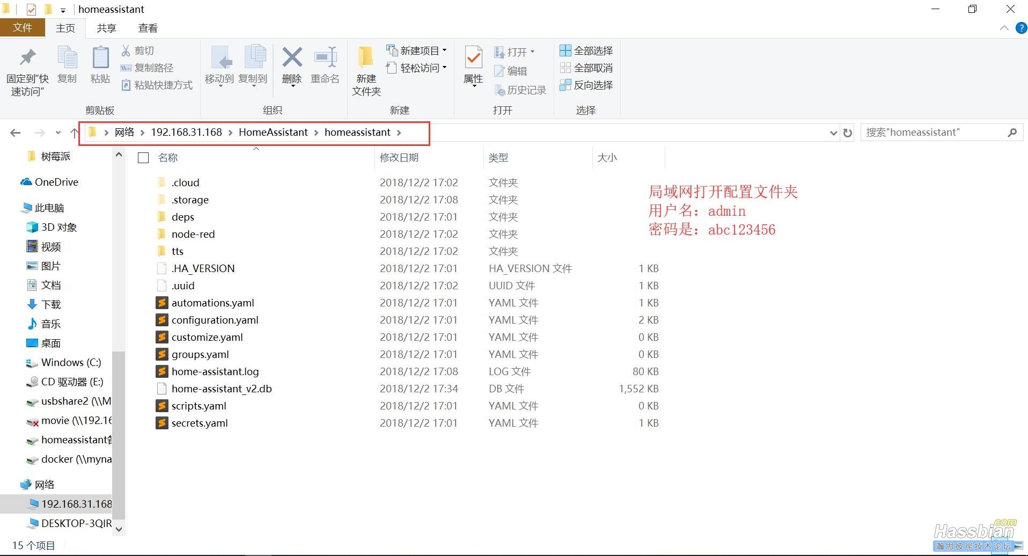Click Select None (全部取消)
The image size is (1028, 556).
click(586, 68)
